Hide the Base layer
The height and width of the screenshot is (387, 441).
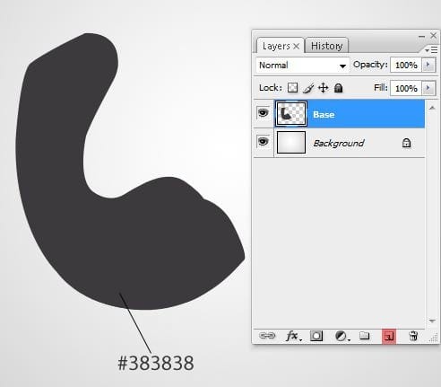(x=263, y=113)
